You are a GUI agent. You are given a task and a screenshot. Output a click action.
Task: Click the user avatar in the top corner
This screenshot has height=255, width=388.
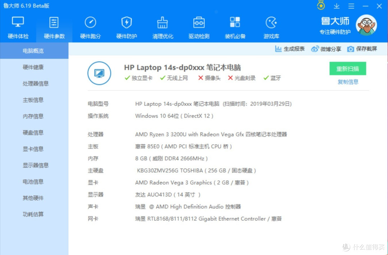pos(366,25)
